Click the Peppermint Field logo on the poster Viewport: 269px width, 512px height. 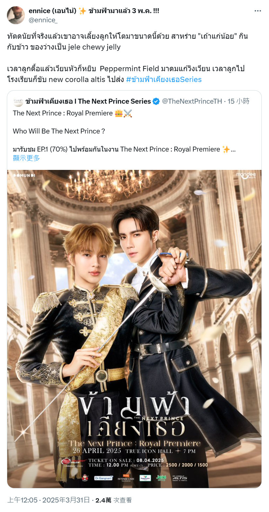[145, 478]
